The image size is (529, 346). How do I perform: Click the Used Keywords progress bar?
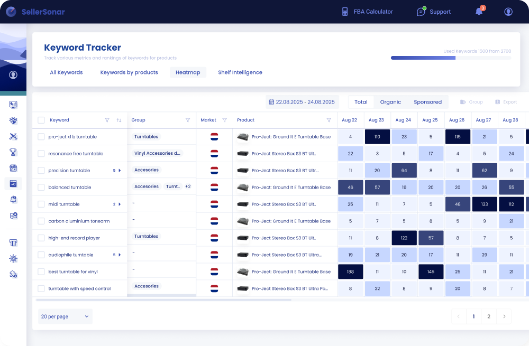(451, 58)
